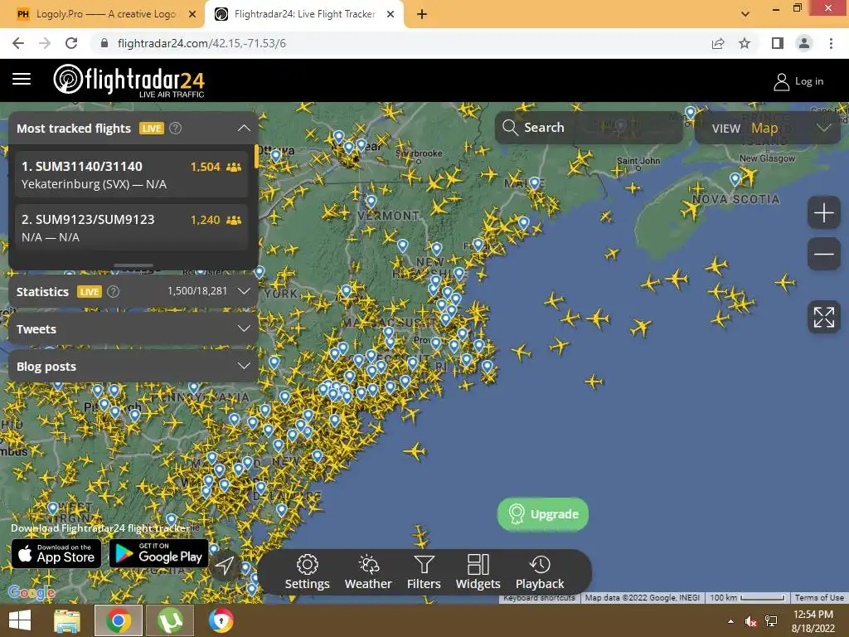Click the Log in user icon
The height and width of the screenshot is (637, 849).
pyautogui.click(x=781, y=82)
